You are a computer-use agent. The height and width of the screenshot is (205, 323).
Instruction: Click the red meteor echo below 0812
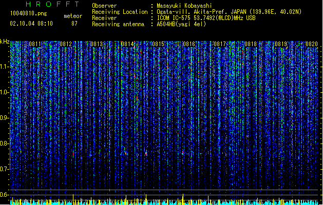[x=73, y=154]
